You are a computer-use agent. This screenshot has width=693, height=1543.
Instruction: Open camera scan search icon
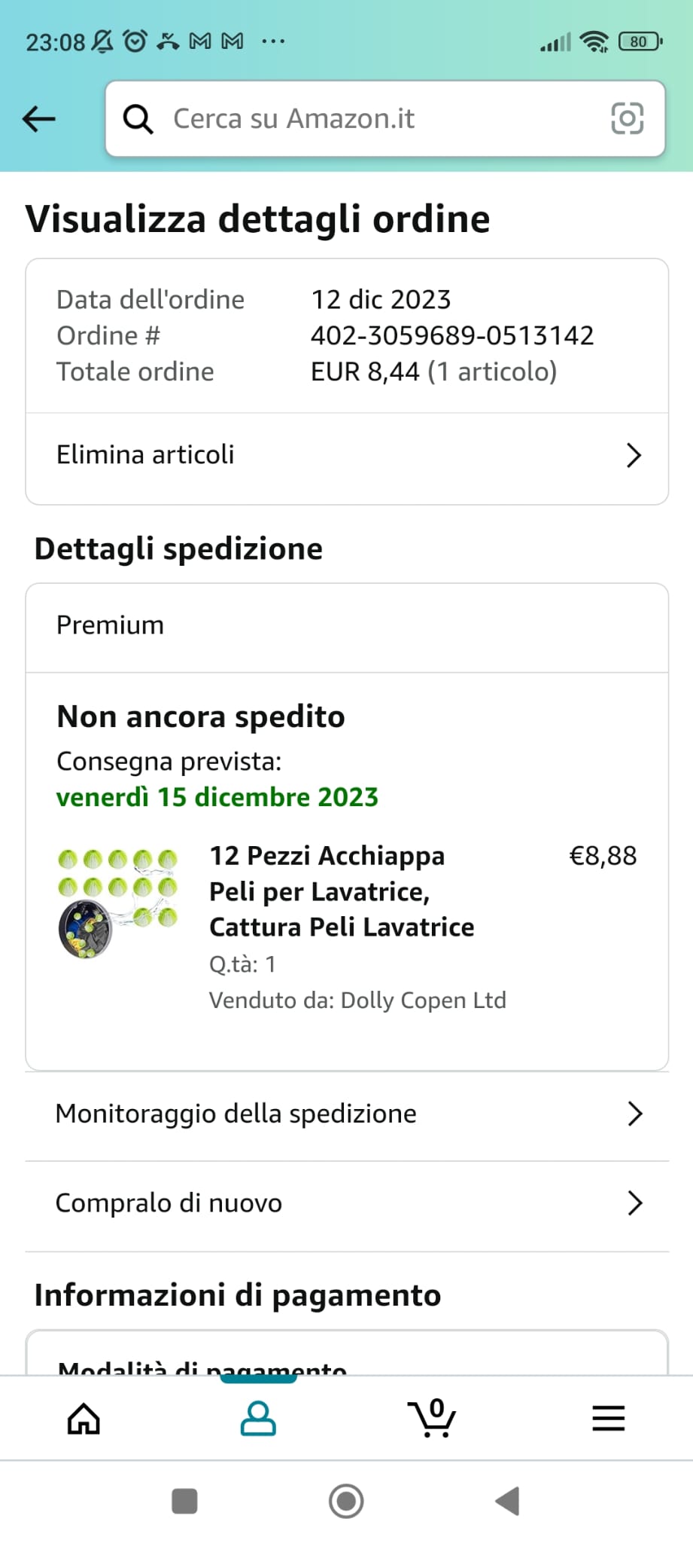click(627, 119)
